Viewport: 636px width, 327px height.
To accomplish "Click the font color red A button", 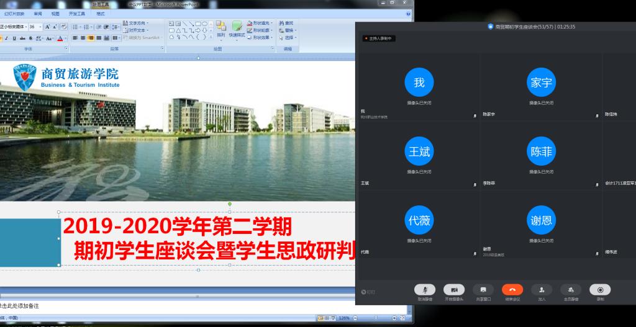I will click(x=60, y=38).
